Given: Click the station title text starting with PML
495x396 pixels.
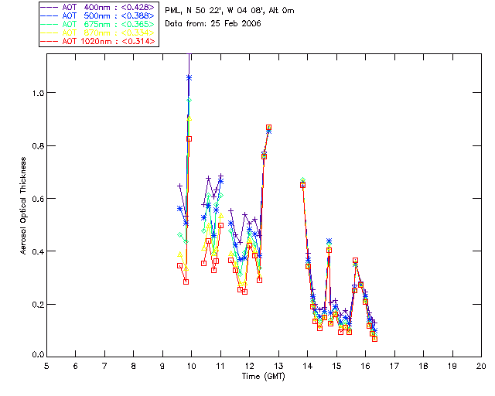Looking at the screenshot, I should coord(230,11).
